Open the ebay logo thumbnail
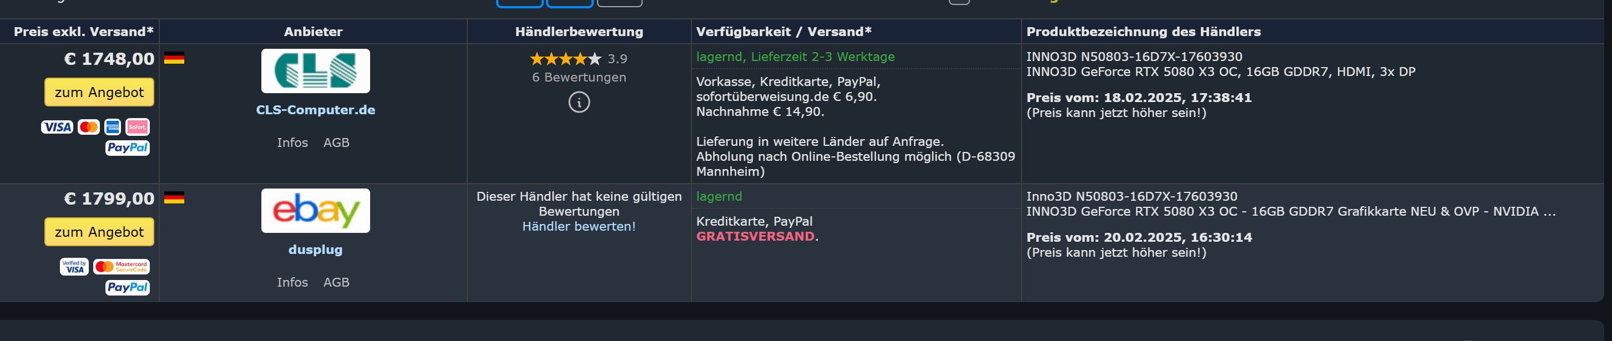Viewport: 1612px width, 341px height. click(x=315, y=210)
